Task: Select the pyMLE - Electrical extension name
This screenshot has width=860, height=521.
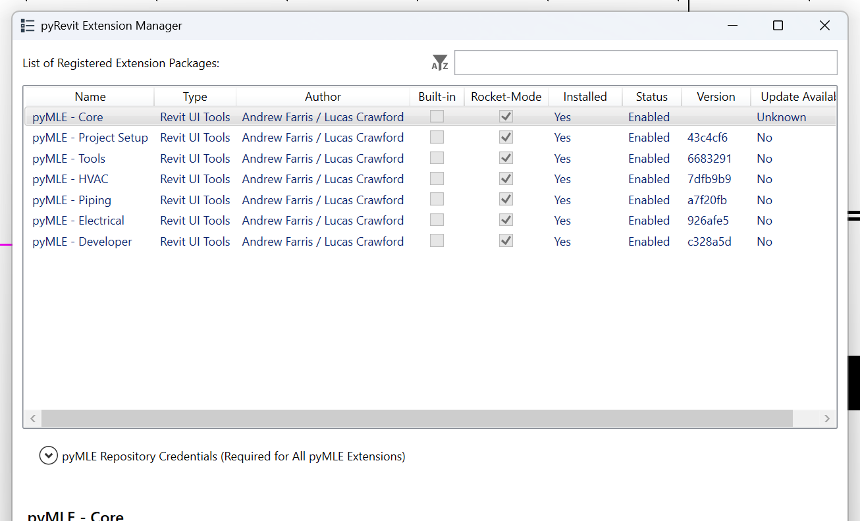Action: coord(78,221)
